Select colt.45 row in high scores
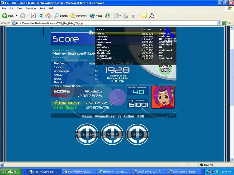234x175 pixels. coord(134,34)
